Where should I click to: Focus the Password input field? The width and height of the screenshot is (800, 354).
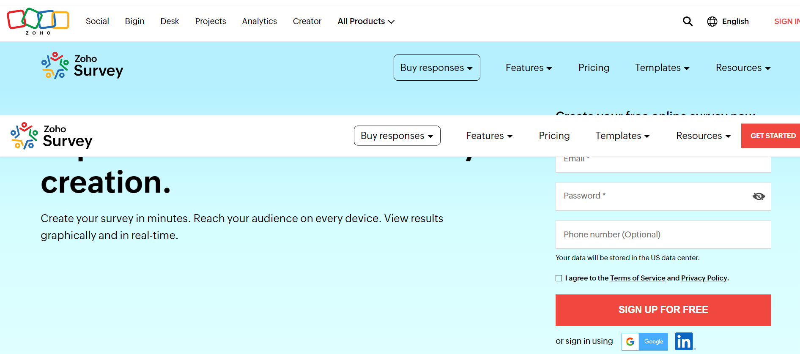663,196
